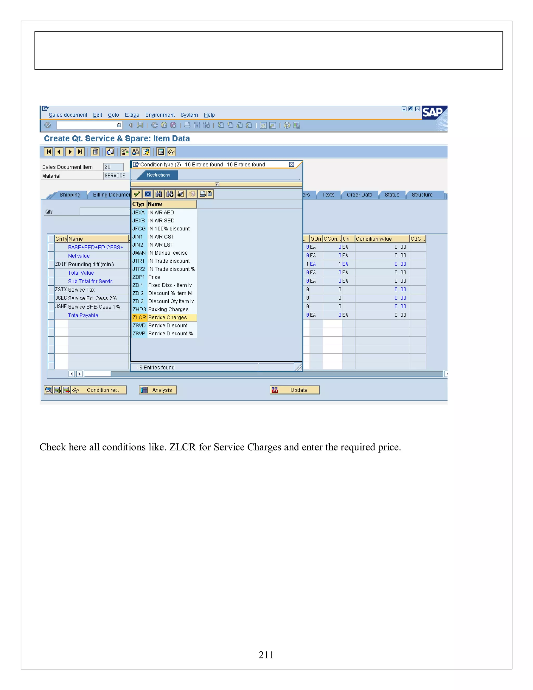Open the print options dropdown arrow in popup

coord(210,194)
